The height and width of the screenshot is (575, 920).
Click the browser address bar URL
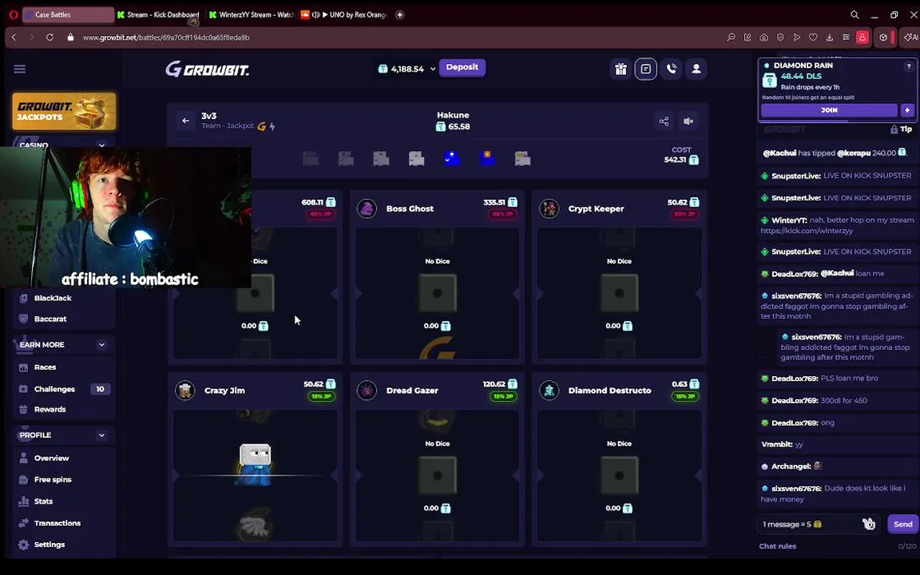pyautogui.click(x=166, y=38)
